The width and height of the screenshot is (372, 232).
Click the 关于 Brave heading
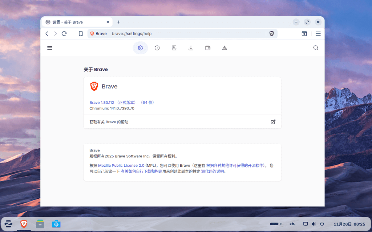click(x=96, y=69)
